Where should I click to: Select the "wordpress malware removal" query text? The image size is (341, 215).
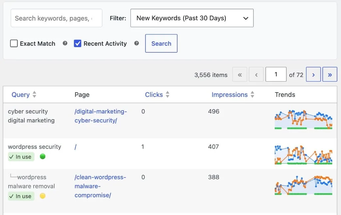tap(31, 181)
